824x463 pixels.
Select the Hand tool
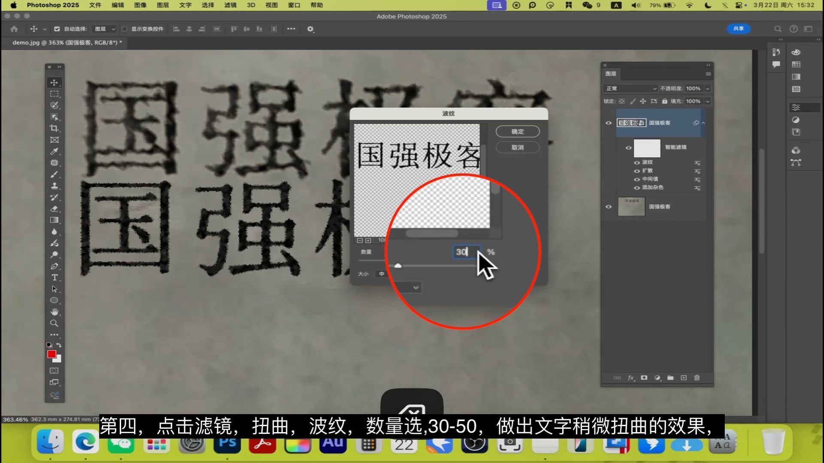pyautogui.click(x=54, y=312)
